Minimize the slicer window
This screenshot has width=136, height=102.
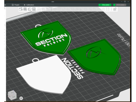click(122, 1)
